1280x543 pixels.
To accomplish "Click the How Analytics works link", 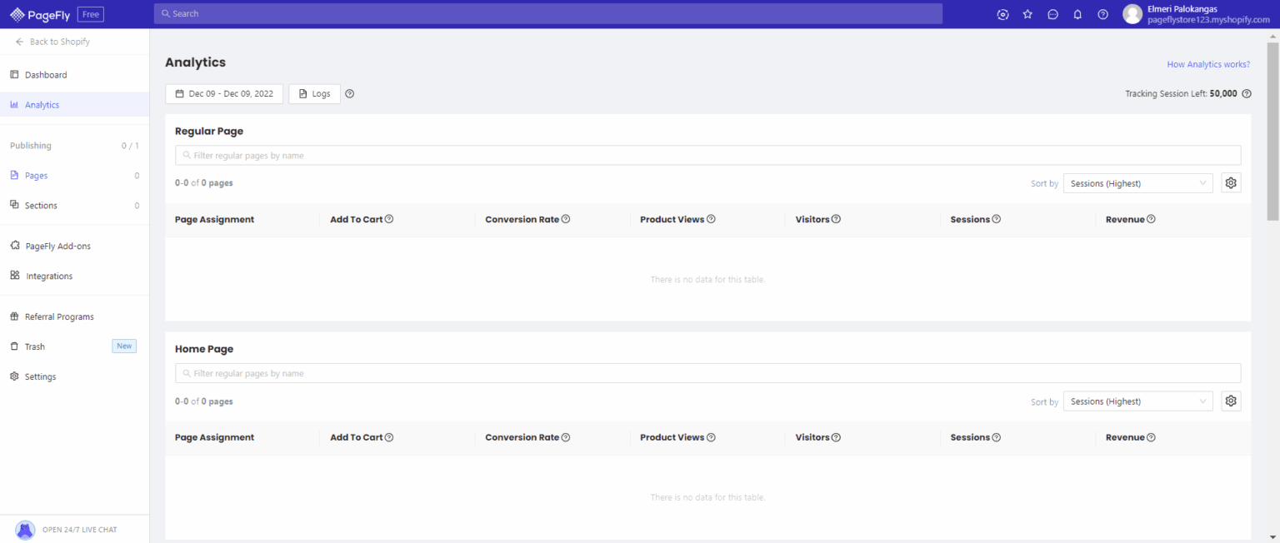I will [1207, 63].
